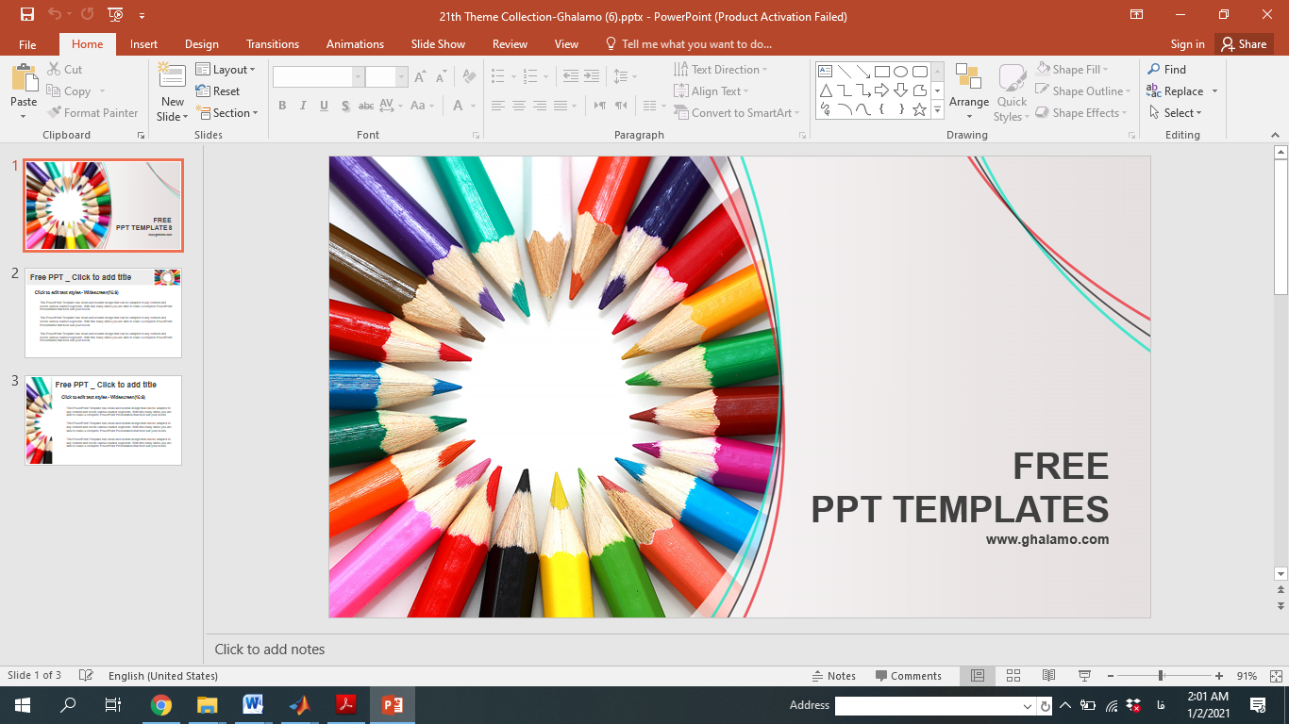Image resolution: width=1289 pixels, height=724 pixels.
Task: Switch to Slide Sorter view icon
Action: click(x=1013, y=676)
